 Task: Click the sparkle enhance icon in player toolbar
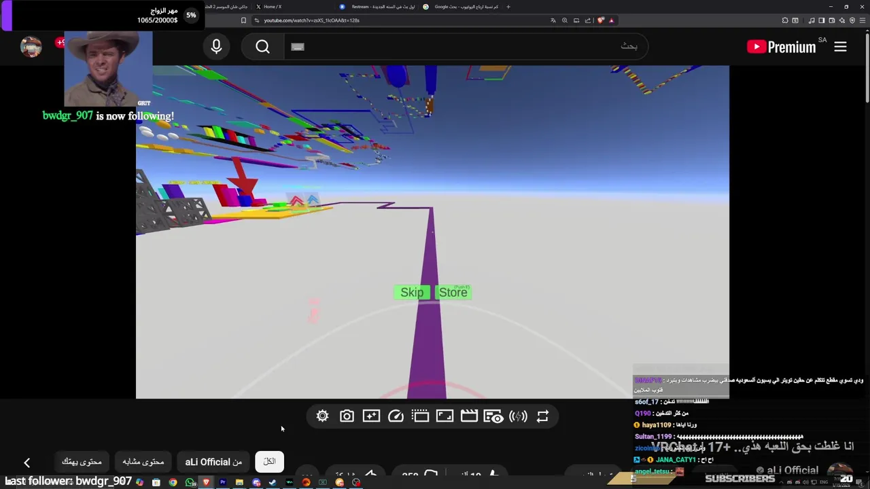pos(371,416)
